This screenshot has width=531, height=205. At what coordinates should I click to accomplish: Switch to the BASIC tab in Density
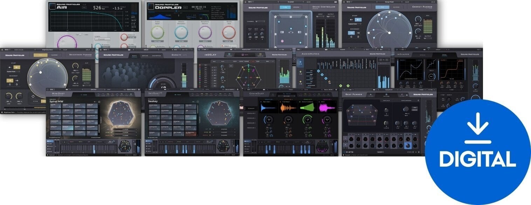coord(135,56)
